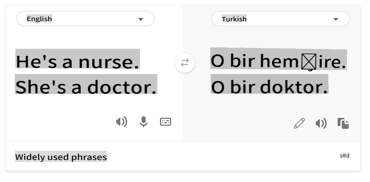
Task: Click the word "doctor" in the source text
Action: [122, 87]
